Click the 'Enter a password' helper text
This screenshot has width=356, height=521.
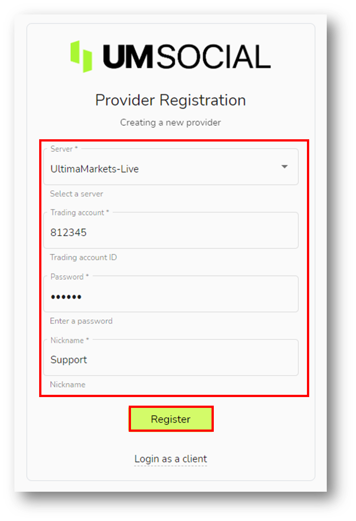coord(81,321)
